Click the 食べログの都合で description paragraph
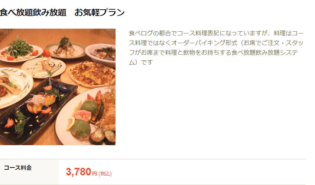Image resolution: width=315 pixels, height=185 pixels. coord(216,48)
